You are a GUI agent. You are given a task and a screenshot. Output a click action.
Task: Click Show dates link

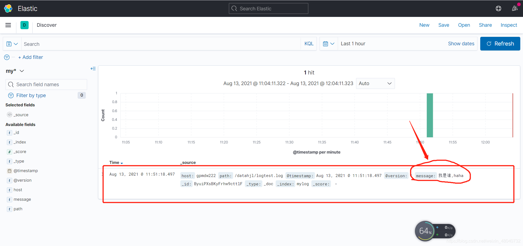tap(461, 44)
